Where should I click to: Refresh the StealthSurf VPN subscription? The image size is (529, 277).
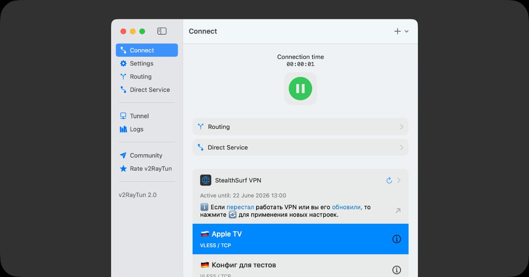point(389,180)
